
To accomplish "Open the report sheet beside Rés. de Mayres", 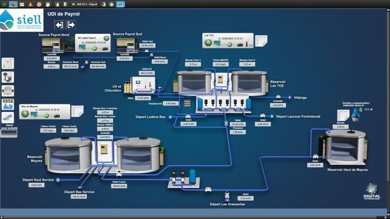I will click(77, 111).
